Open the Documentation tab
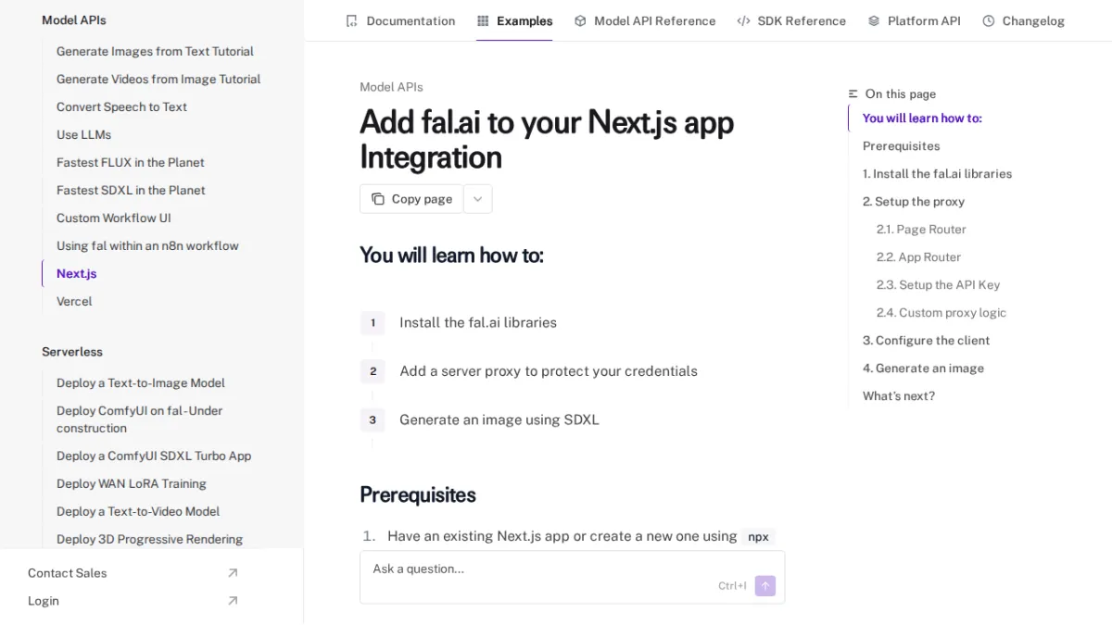This screenshot has width=1112, height=625. 400,20
